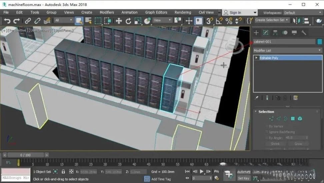Open the Group menu
The image size is (324, 183).
(51, 12)
